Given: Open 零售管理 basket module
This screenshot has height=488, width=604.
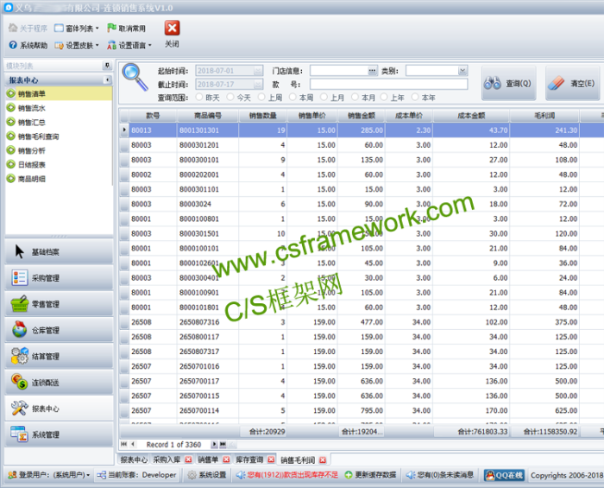Looking at the screenshot, I should pos(57,304).
